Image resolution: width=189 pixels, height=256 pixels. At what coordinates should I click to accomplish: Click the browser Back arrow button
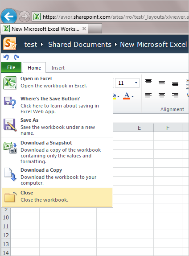(x=8, y=17)
